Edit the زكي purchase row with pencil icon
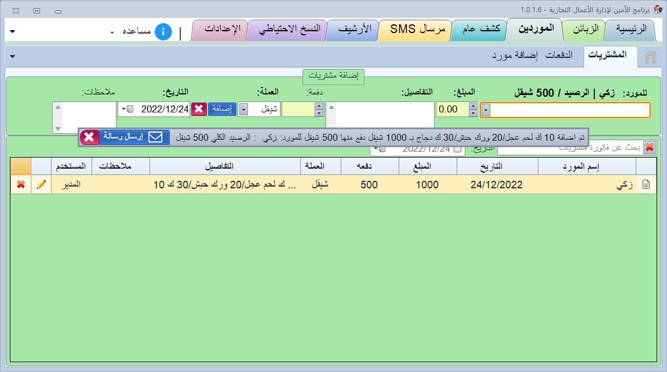The width and height of the screenshot is (667, 372). pyautogui.click(x=41, y=184)
